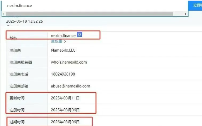Click the scrollbar right arrow

point(186,14)
